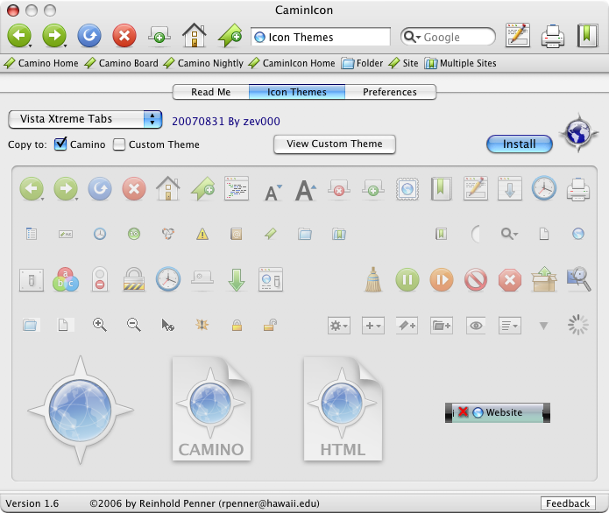Click the download arrow window icon
Image resolution: width=609 pixels, height=513 pixels.
click(510, 188)
